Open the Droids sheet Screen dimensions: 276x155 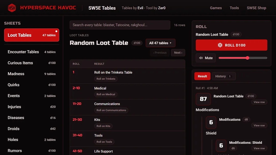click(x=32, y=129)
